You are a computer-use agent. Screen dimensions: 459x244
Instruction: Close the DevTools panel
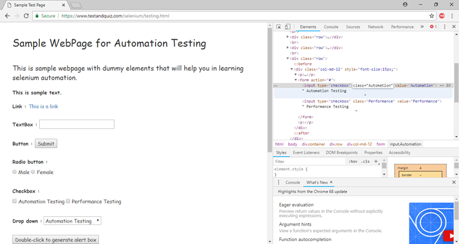coord(453,26)
